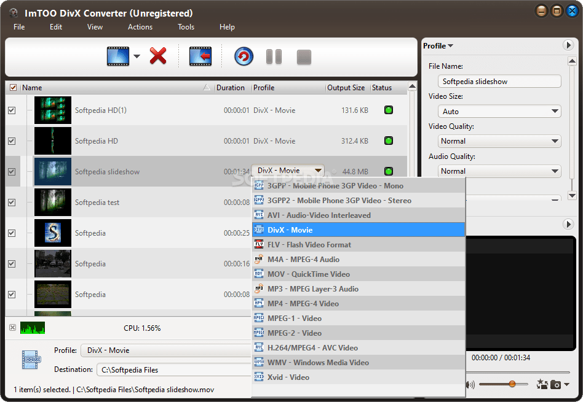Choose FLV Flash Video Format profile
The width and height of the screenshot is (583, 402).
pyautogui.click(x=359, y=245)
